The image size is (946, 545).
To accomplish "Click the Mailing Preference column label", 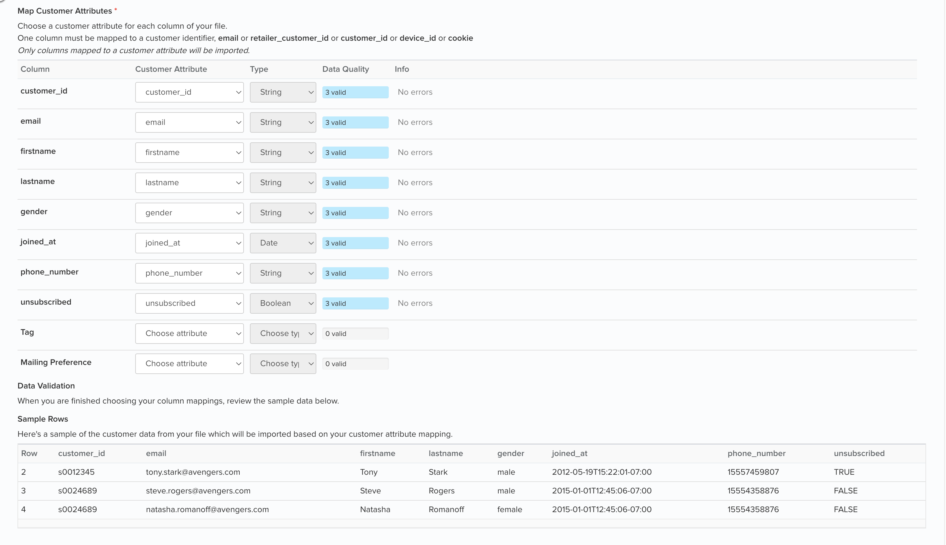I will coord(56,362).
